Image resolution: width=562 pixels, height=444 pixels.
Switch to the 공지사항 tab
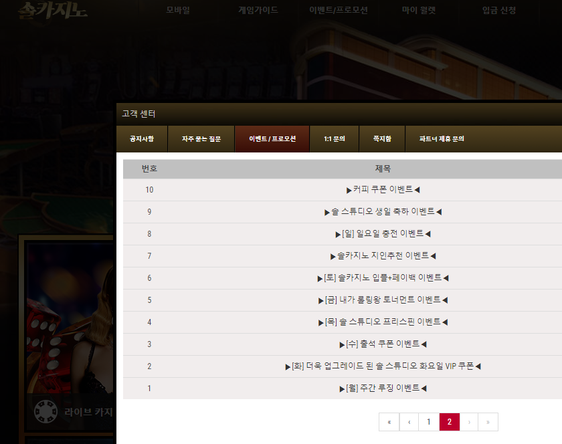click(x=142, y=138)
